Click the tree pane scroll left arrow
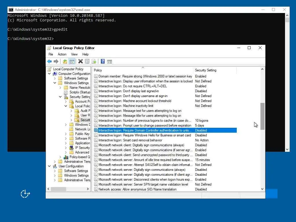Screen dimensions: 296x222 [48, 189]
